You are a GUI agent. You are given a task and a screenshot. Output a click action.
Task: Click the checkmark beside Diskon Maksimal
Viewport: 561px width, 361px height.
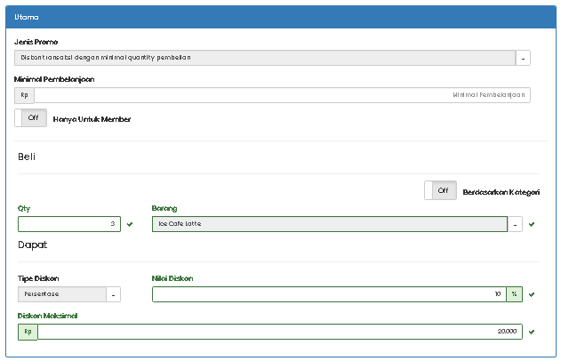pyautogui.click(x=532, y=332)
